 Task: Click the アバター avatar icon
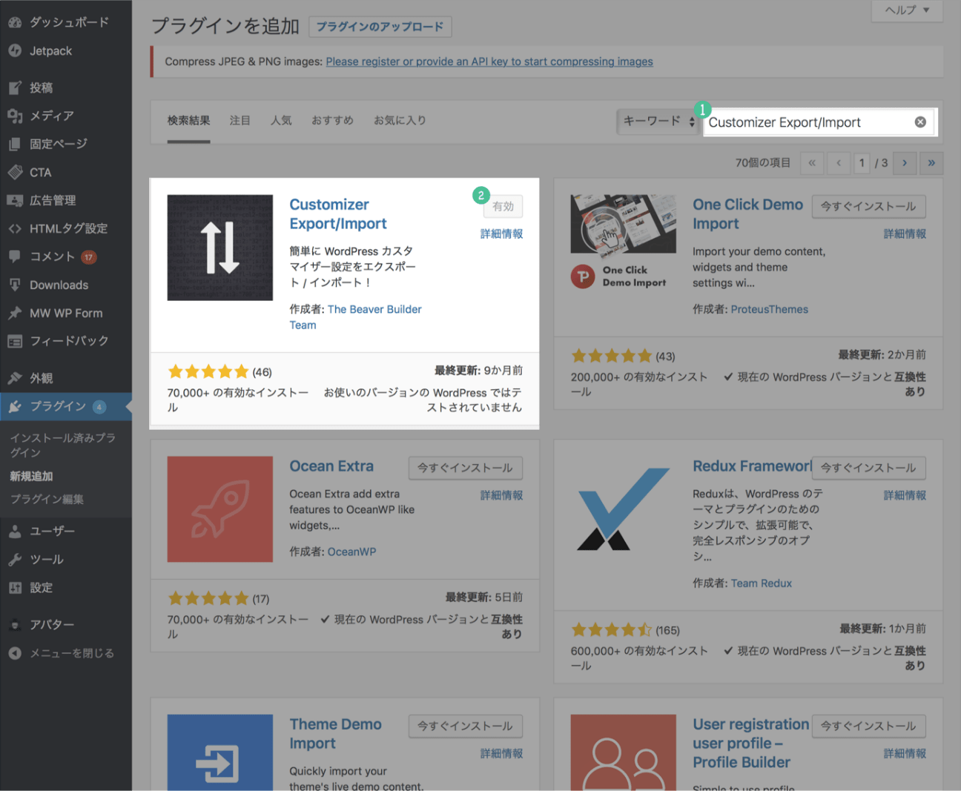click(15, 624)
